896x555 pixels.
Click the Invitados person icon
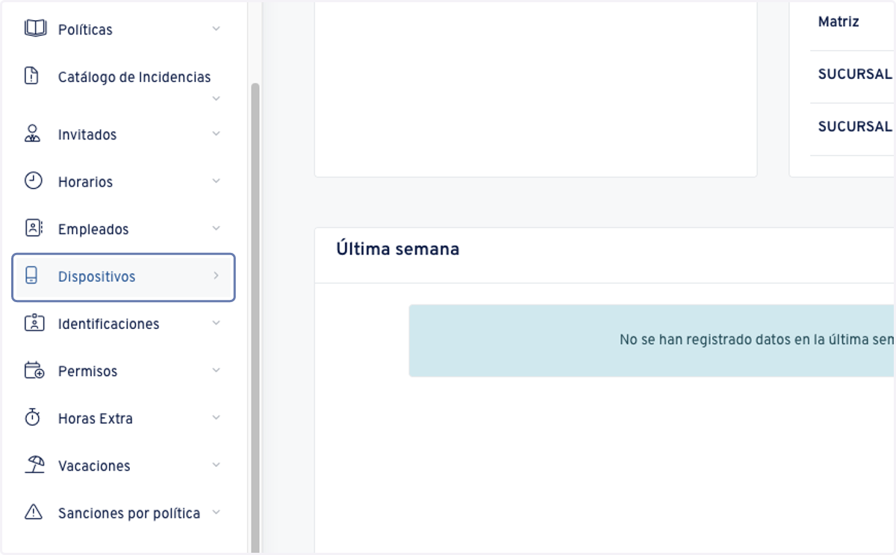pos(32,134)
